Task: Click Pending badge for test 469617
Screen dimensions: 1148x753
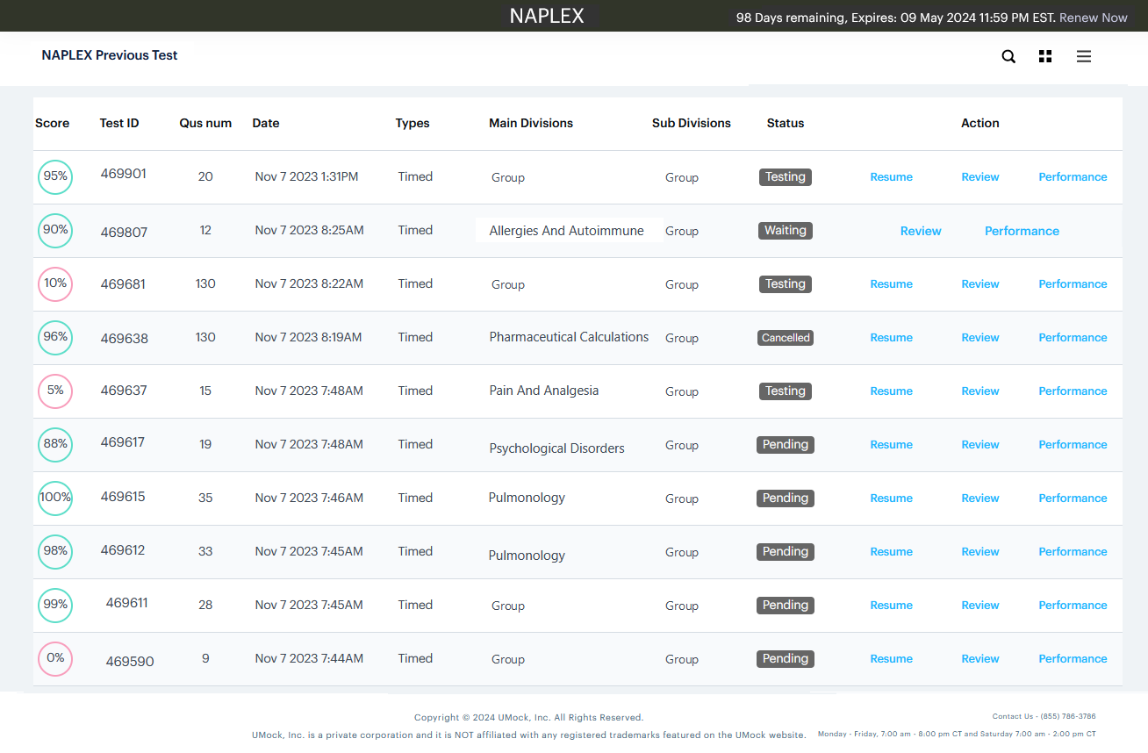Action: pos(786,445)
